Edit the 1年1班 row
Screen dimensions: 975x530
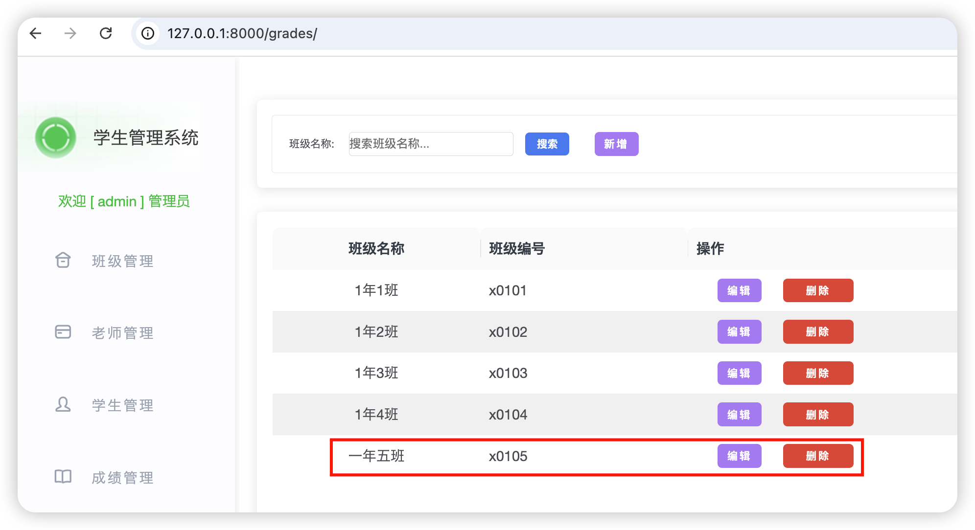[739, 290]
